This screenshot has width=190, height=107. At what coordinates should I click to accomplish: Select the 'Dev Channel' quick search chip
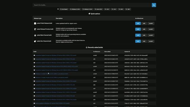click(x=64, y=9)
